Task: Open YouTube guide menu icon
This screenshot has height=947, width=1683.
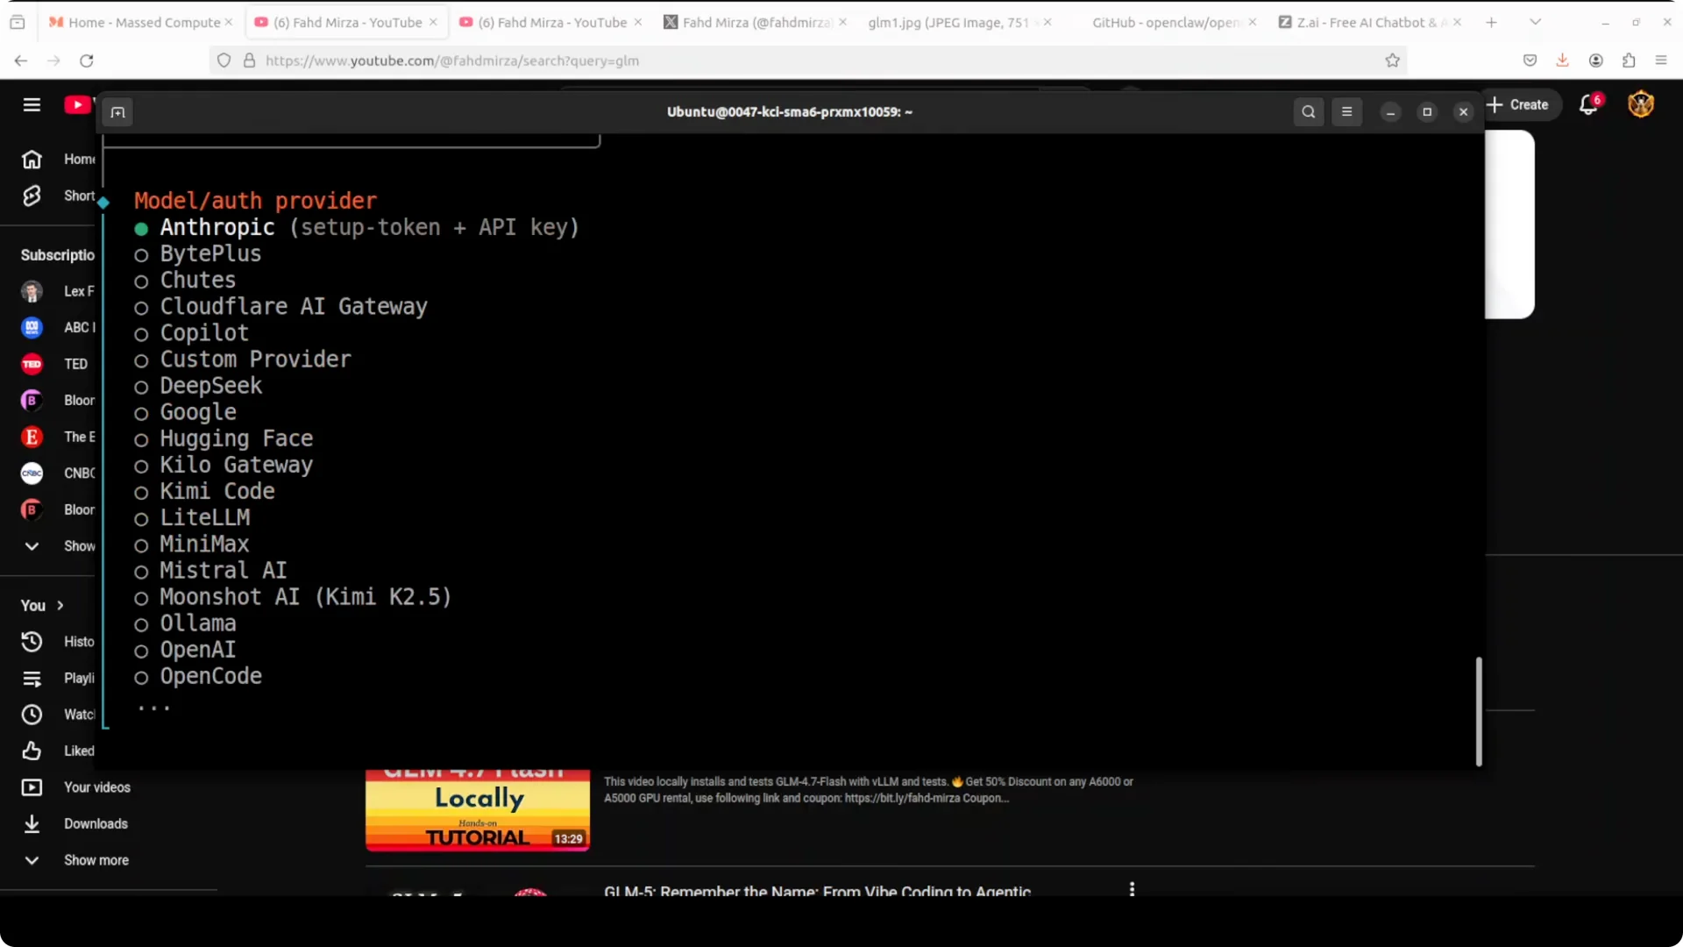Action: [32, 105]
